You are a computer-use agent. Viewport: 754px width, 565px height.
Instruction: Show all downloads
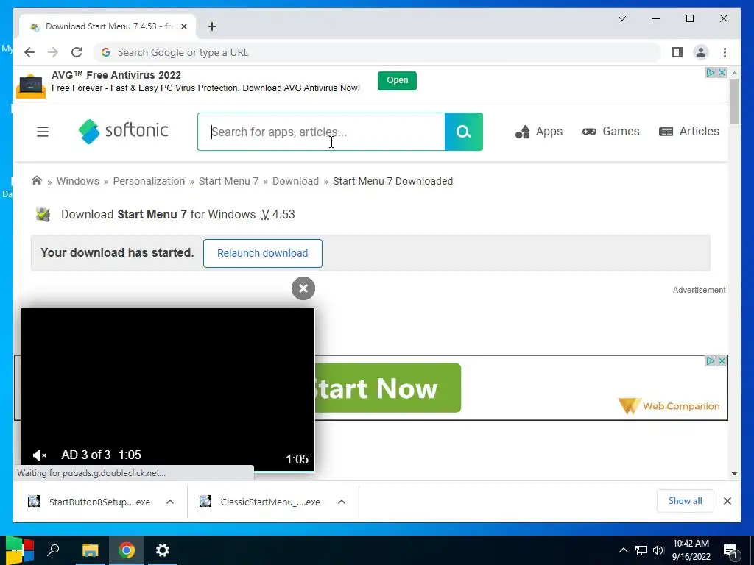tap(685, 501)
